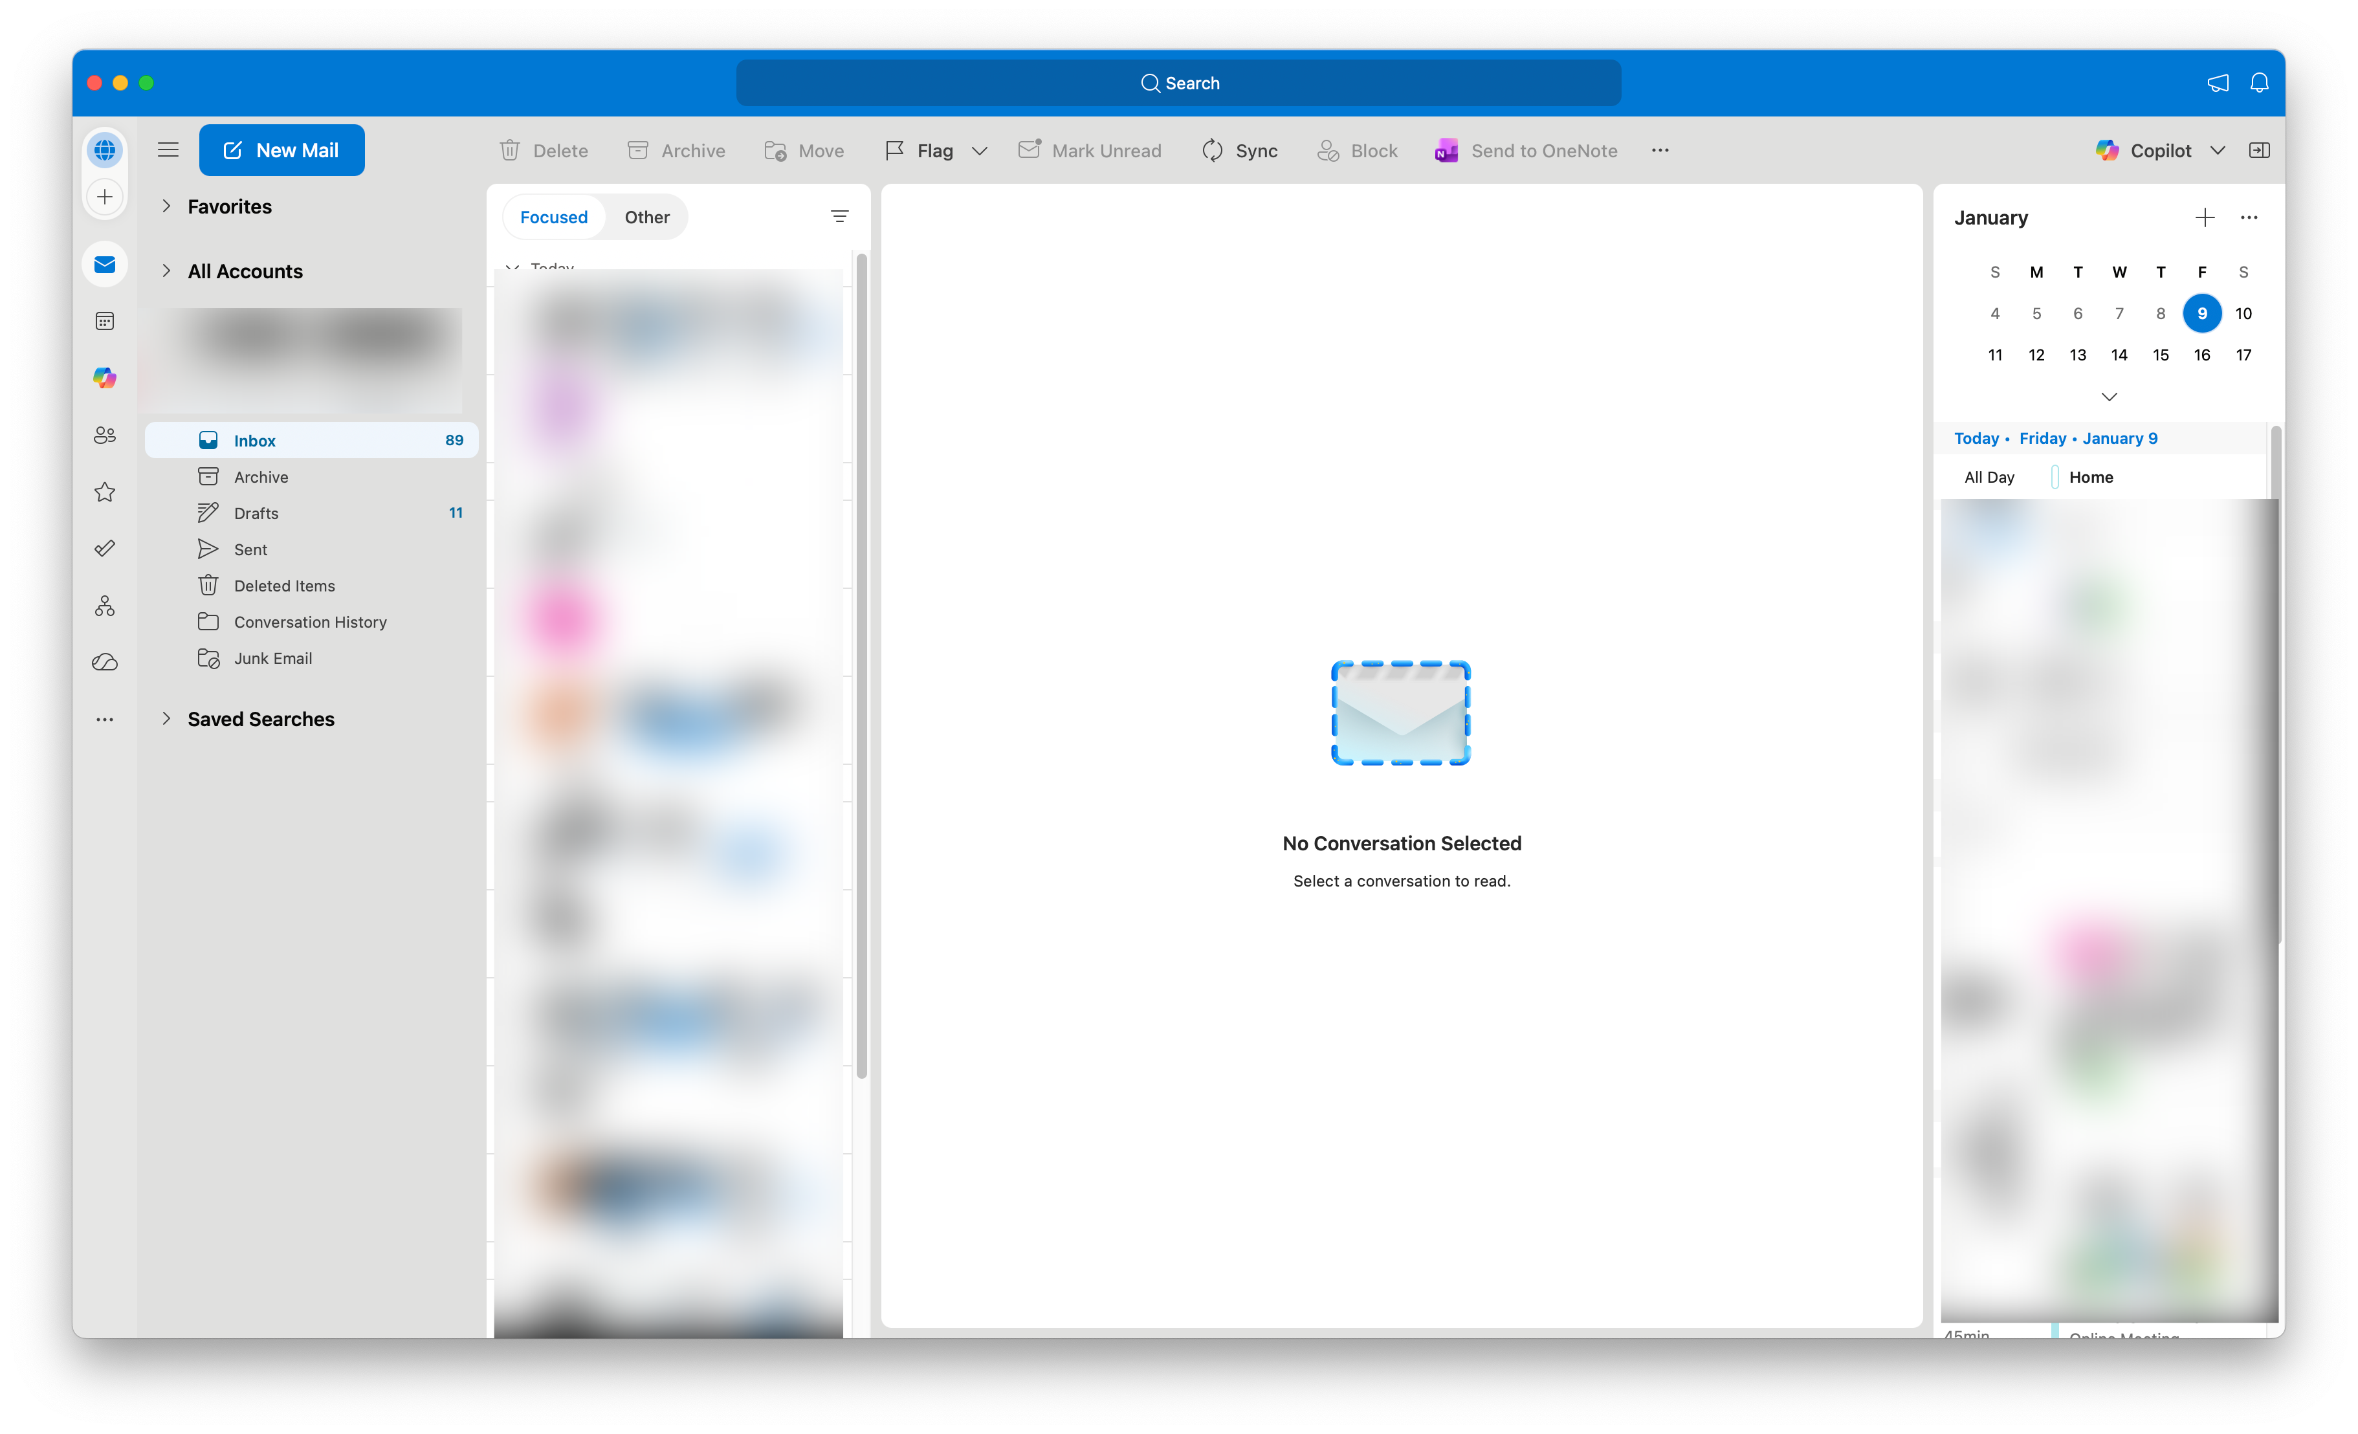
Task: Toggle the My Day side panel button
Action: [x=2258, y=150]
